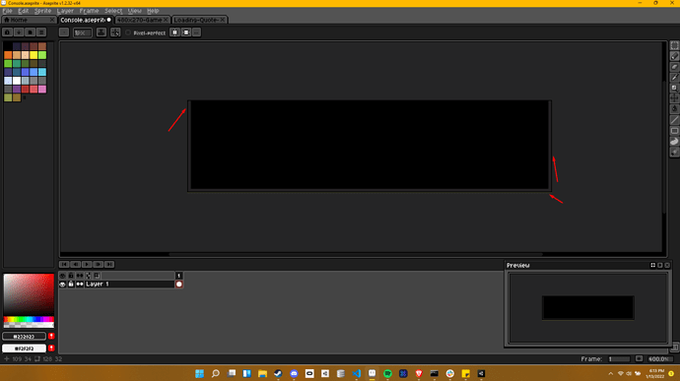This screenshot has width=680, height=381.
Task: Toggle visibility of Layer 1
Action: point(62,285)
